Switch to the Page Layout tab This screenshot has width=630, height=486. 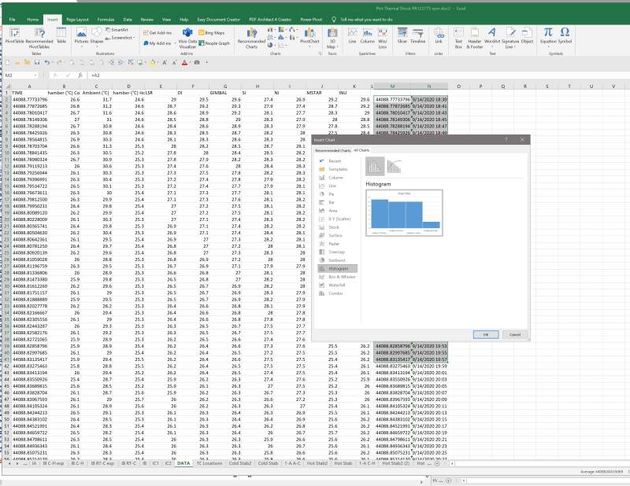tap(77, 19)
